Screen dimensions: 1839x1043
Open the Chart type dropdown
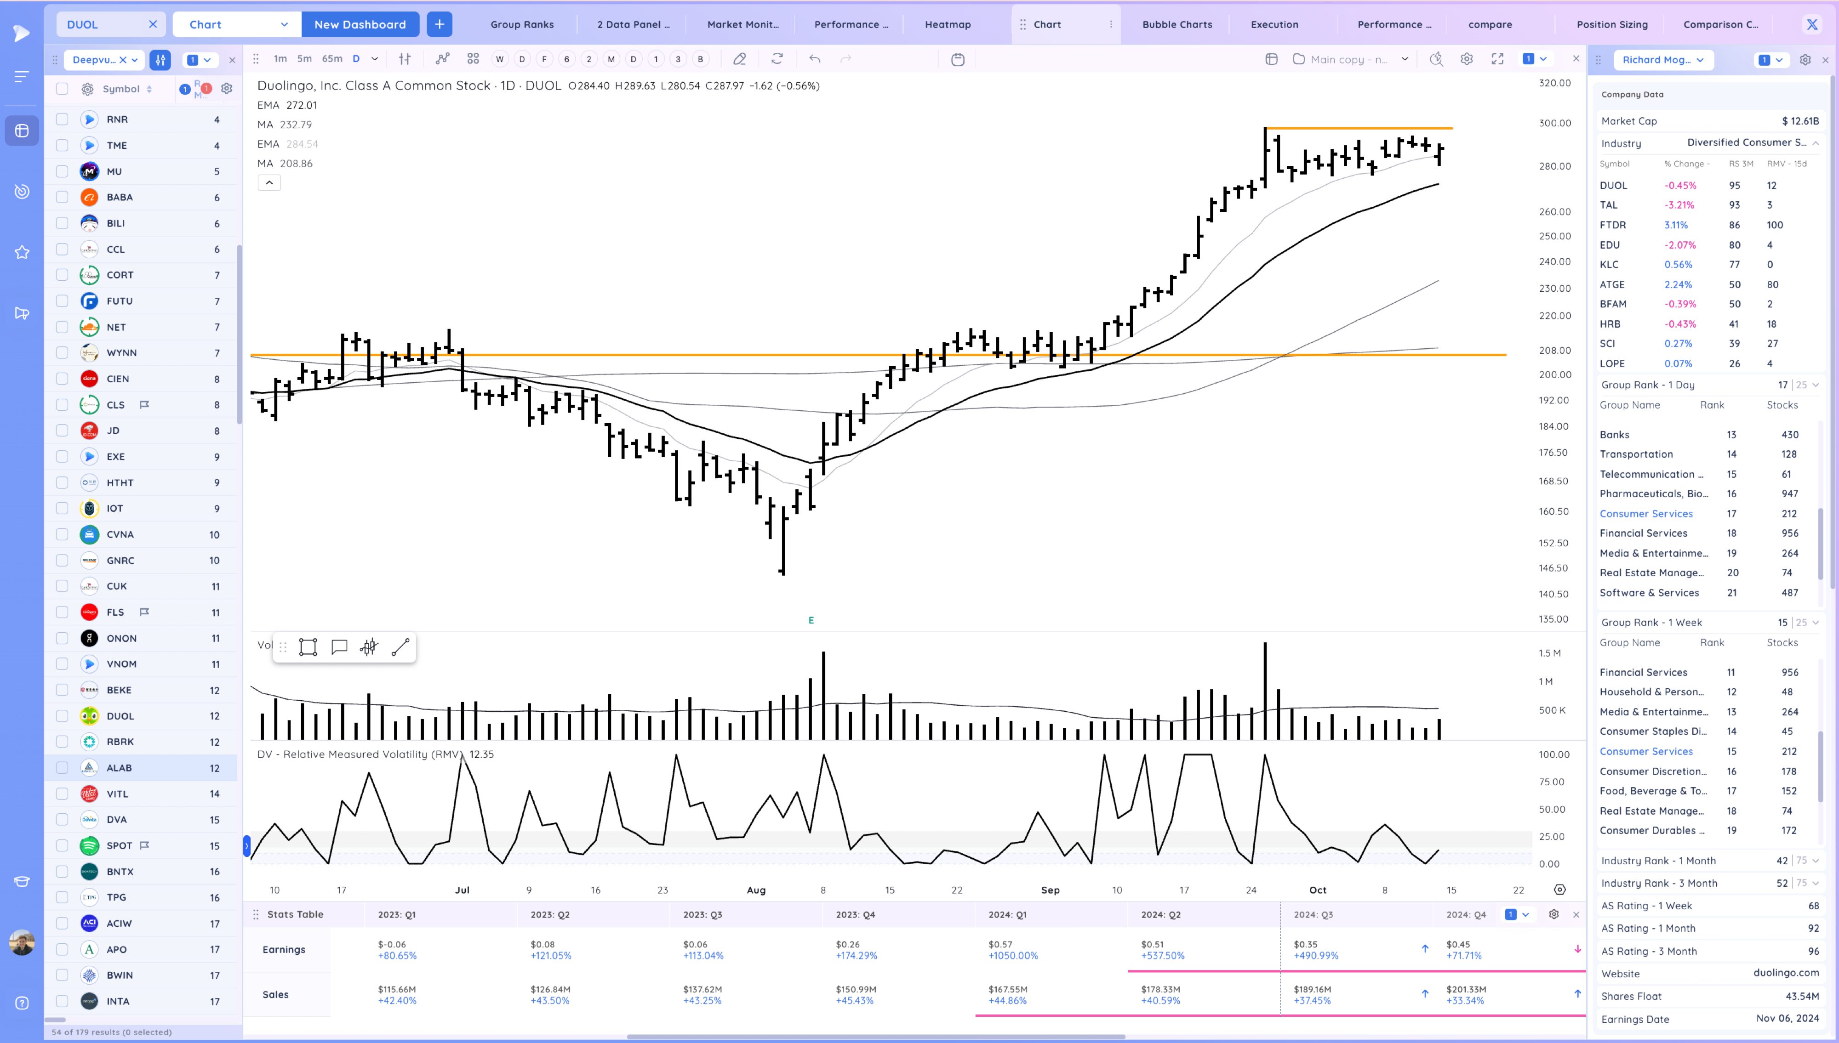[x=236, y=24]
